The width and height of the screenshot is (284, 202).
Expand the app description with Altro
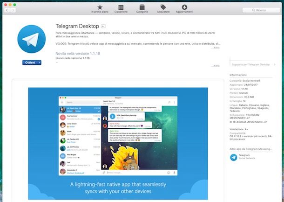coord(216,48)
